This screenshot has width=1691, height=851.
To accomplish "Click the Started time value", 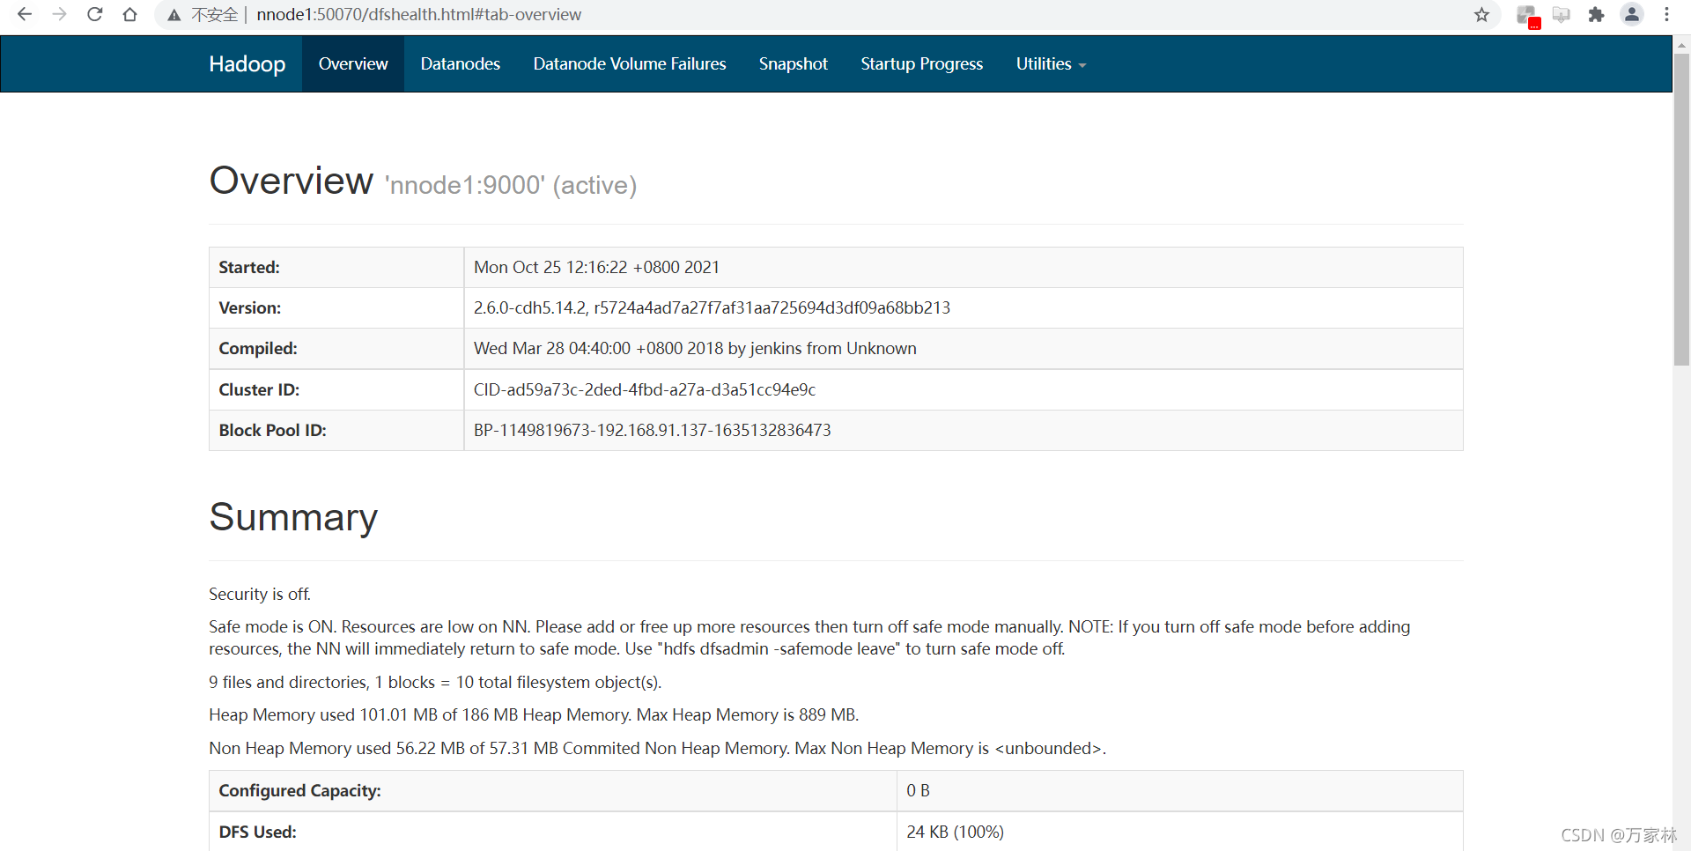I will tap(596, 267).
